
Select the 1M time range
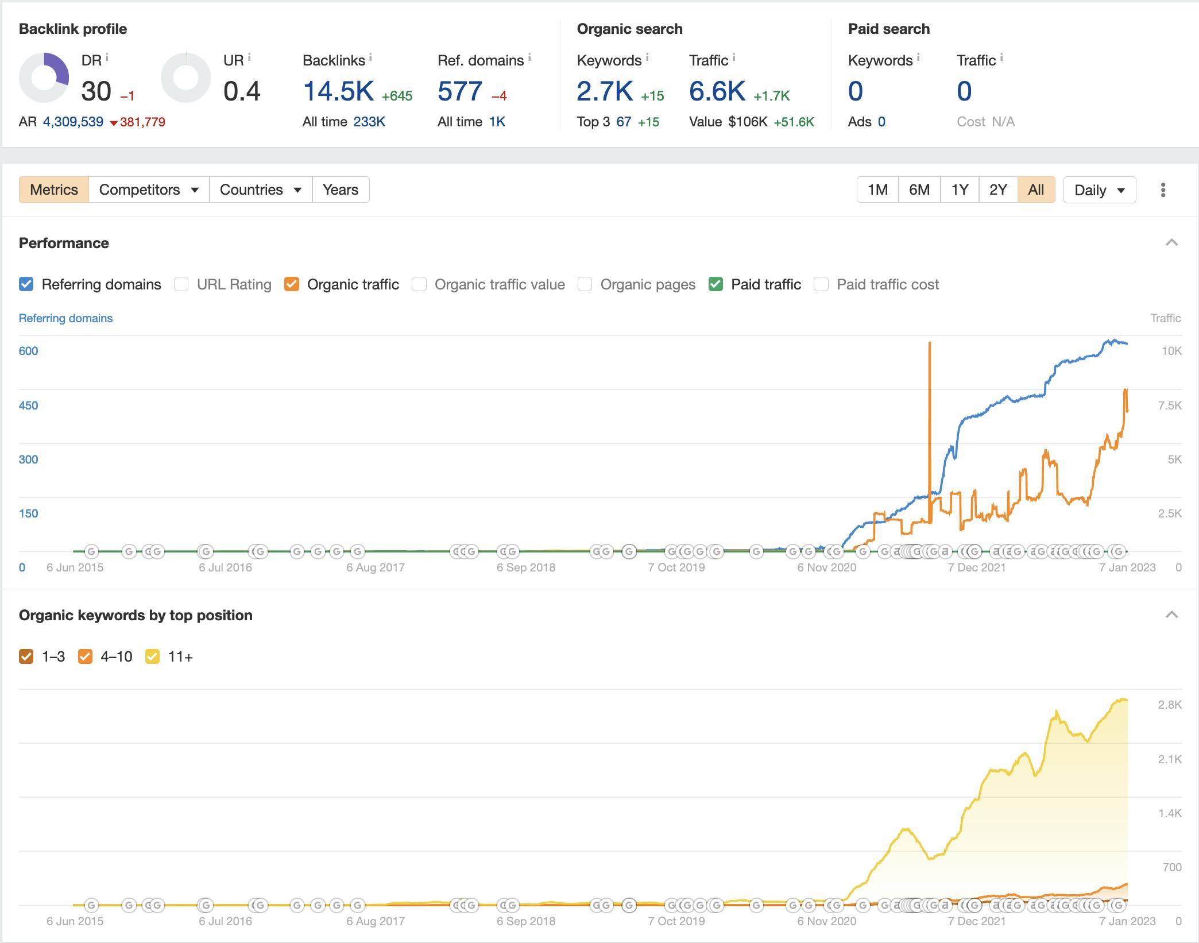(x=877, y=190)
